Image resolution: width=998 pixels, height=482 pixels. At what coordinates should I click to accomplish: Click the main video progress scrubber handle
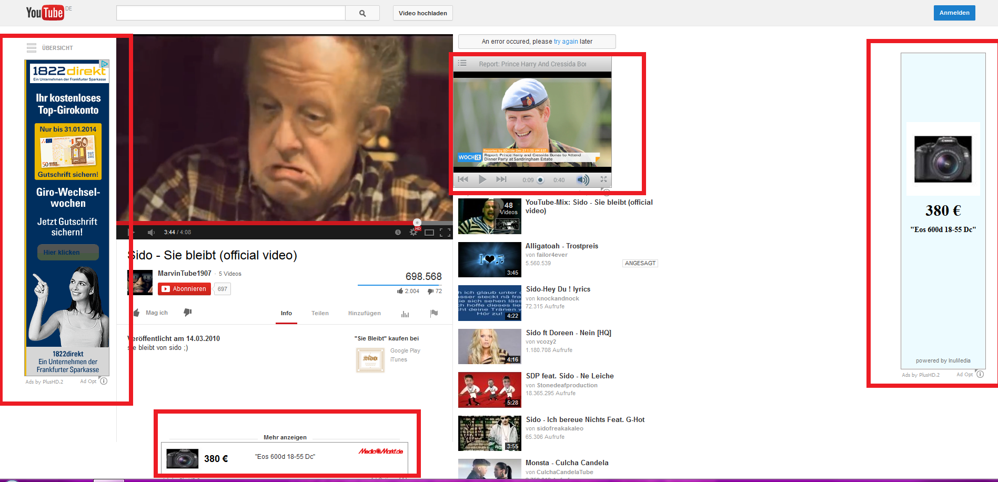point(417,223)
